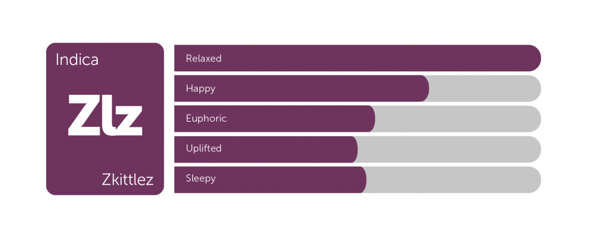Screen dimensions: 599x238
Task: Click the Happy bar label
Action: [201, 89]
